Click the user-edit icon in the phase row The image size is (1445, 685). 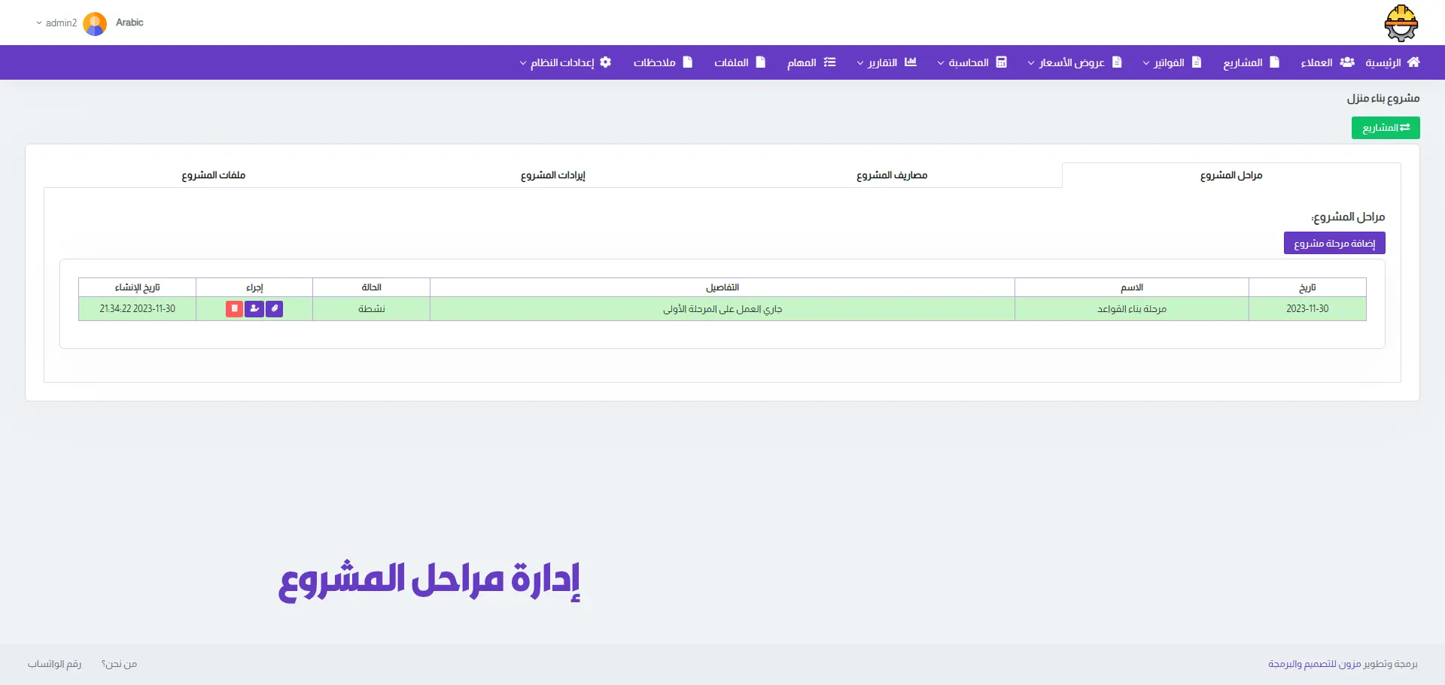(254, 308)
